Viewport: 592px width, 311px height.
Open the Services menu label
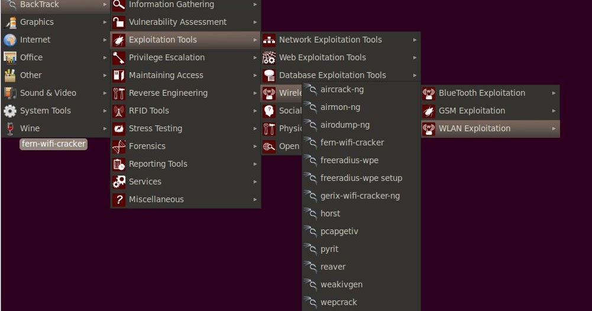[145, 182]
